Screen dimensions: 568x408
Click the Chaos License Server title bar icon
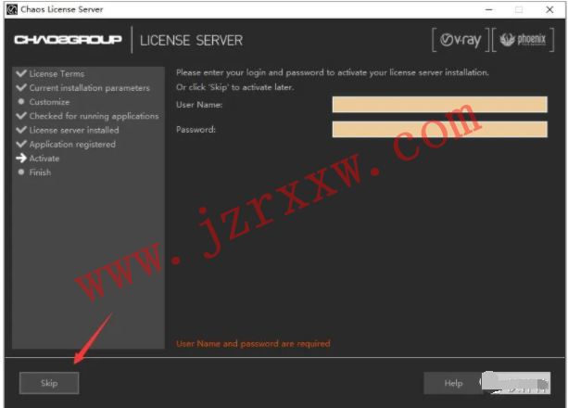pos(12,9)
